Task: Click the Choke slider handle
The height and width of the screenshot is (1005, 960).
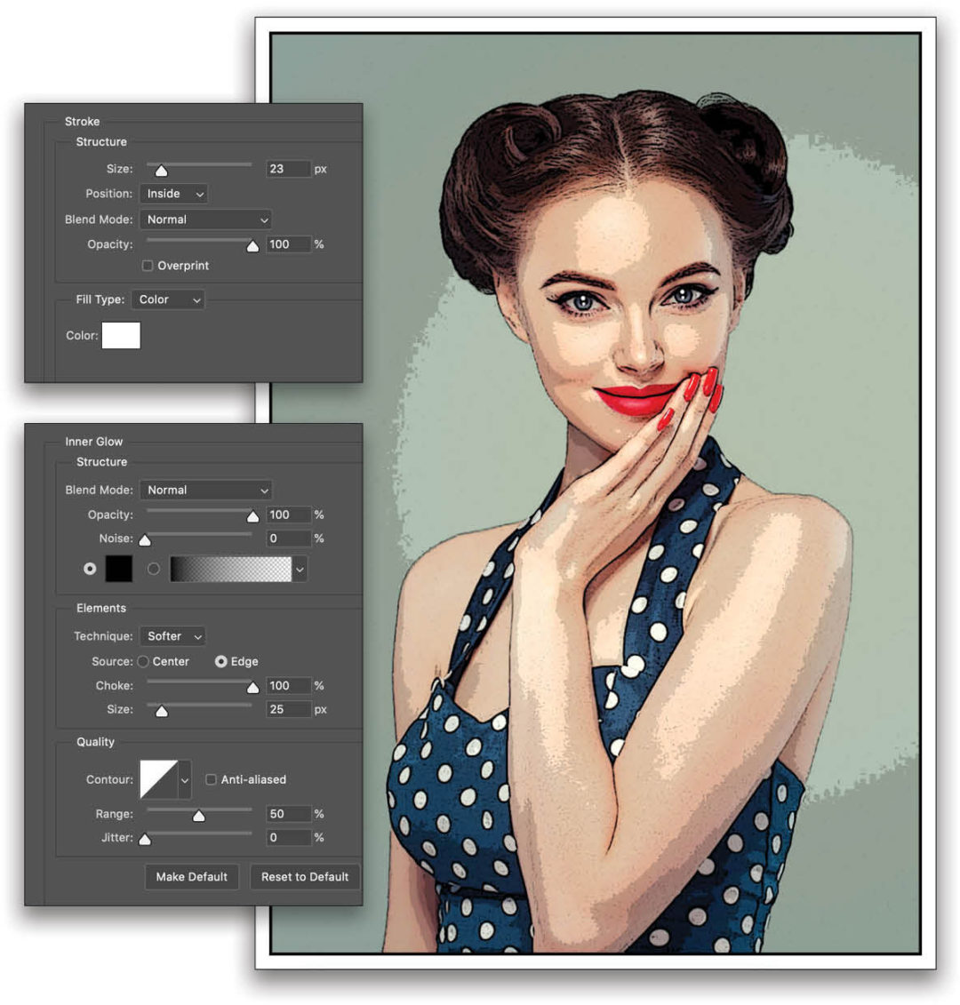Action: click(251, 685)
